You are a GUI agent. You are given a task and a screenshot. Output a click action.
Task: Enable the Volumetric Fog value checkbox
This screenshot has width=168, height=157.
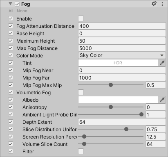click(x=81, y=92)
